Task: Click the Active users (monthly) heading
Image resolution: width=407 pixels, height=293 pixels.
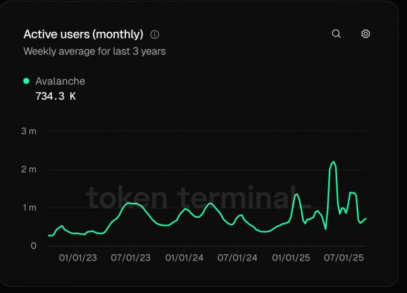Action: tap(83, 35)
